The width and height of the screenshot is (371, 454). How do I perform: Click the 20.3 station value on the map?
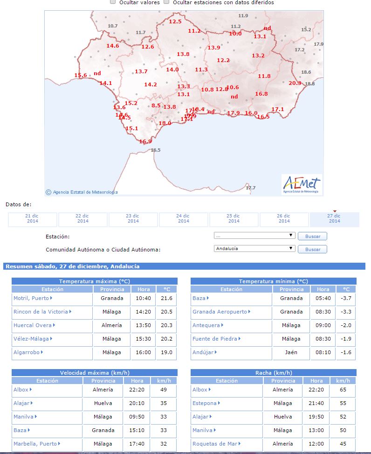tap(295, 83)
